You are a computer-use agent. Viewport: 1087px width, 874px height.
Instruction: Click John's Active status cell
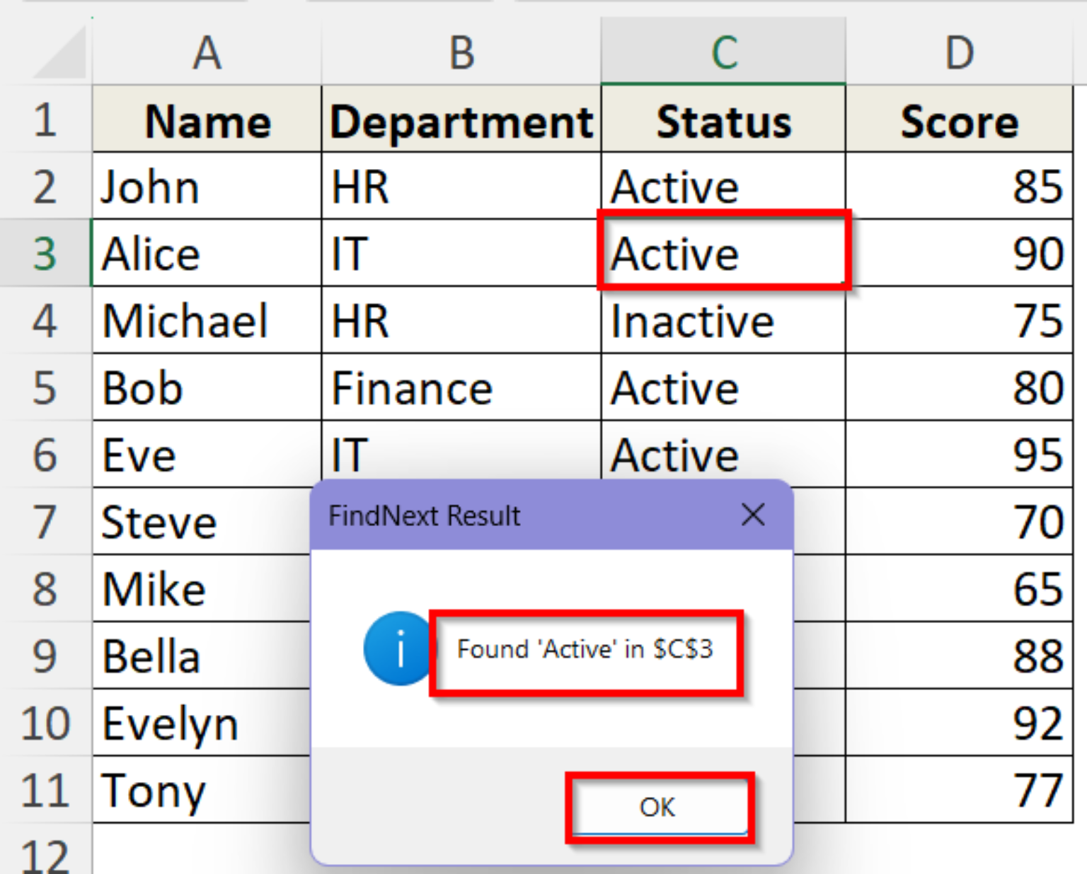click(723, 186)
